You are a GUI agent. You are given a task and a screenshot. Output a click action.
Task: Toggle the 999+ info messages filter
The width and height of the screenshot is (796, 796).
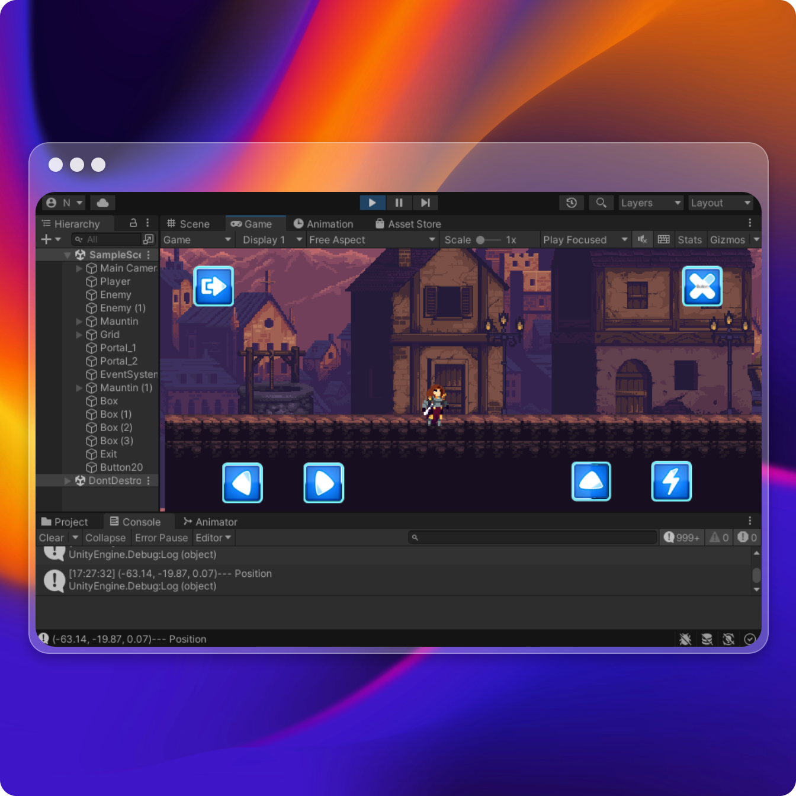(x=682, y=537)
